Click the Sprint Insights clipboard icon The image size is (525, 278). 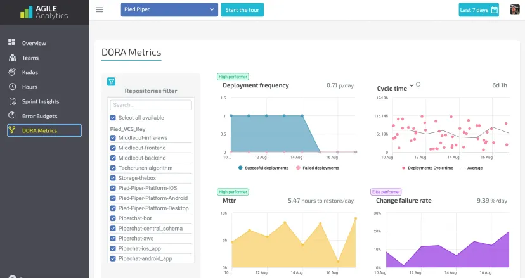click(x=13, y=101)
